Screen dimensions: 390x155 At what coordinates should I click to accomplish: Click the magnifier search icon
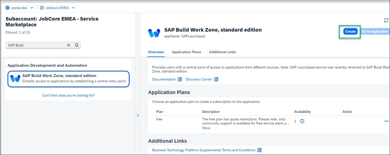click(77, 45)
